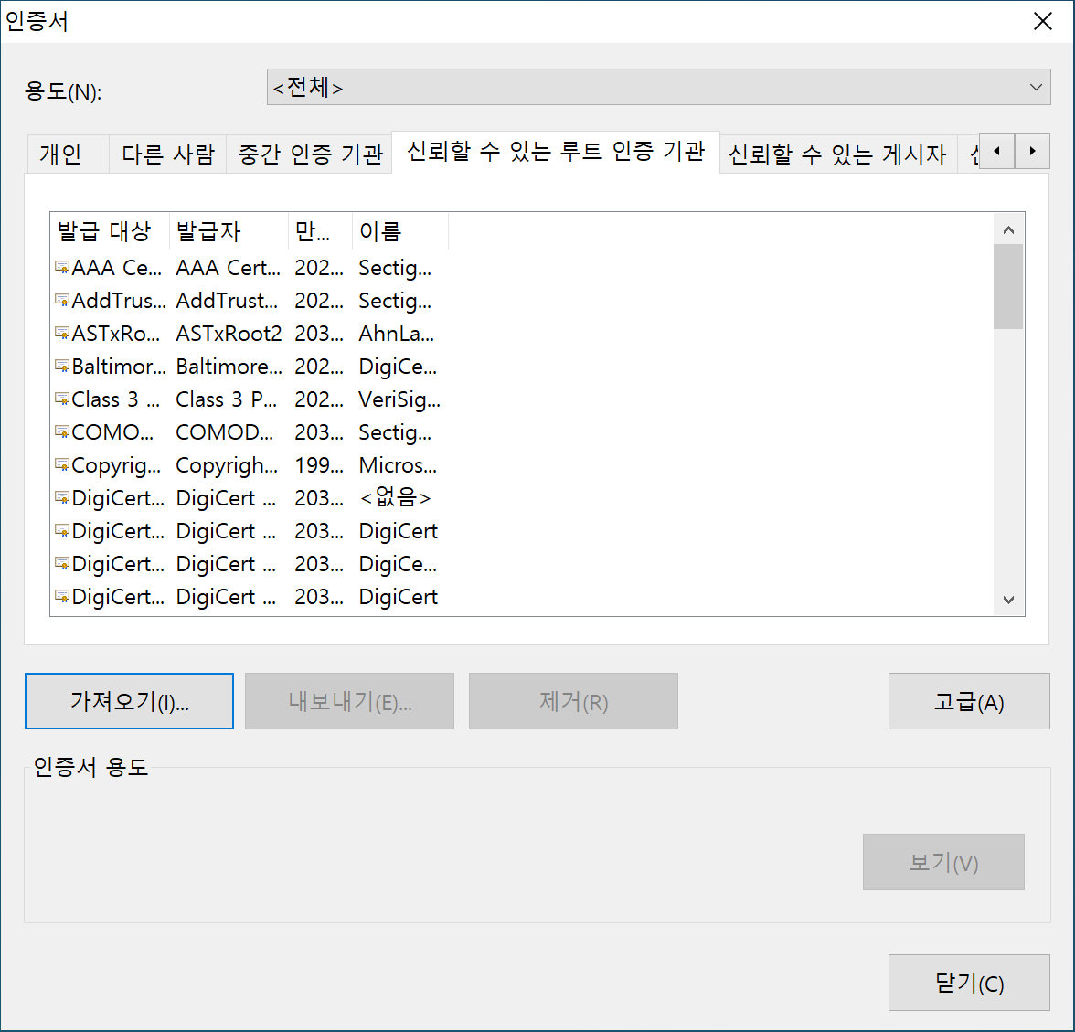Screen dimensions: 1075x1032
Task: Sort by the 발급 대상 column header
Action: 110,231
